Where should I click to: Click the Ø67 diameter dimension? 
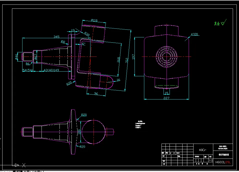point(36,57)
